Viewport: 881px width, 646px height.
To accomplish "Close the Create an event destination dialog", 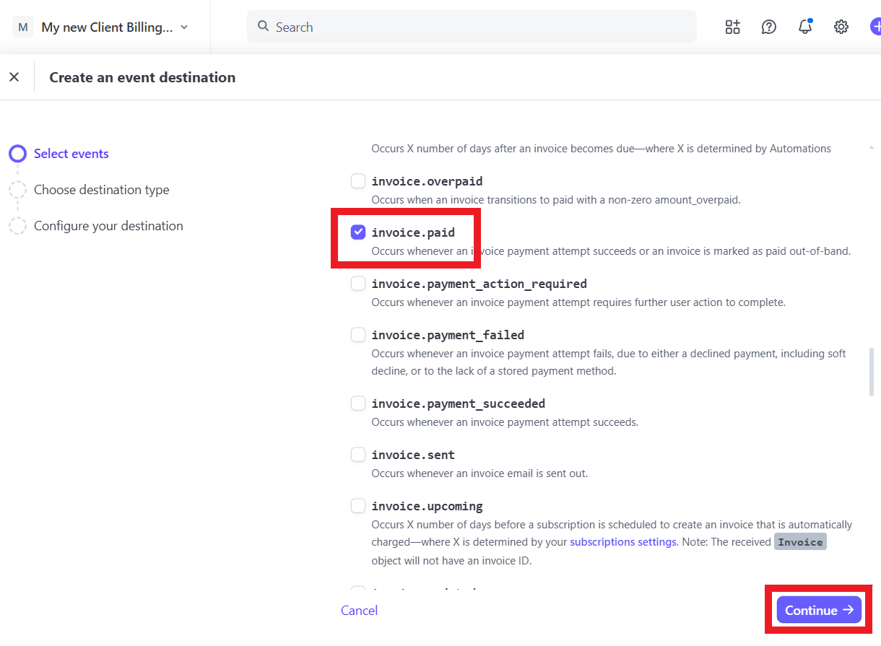I will click(14, 77).
